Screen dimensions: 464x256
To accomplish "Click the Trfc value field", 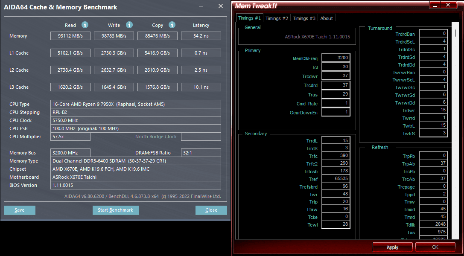I will click(x=336, y=155).
